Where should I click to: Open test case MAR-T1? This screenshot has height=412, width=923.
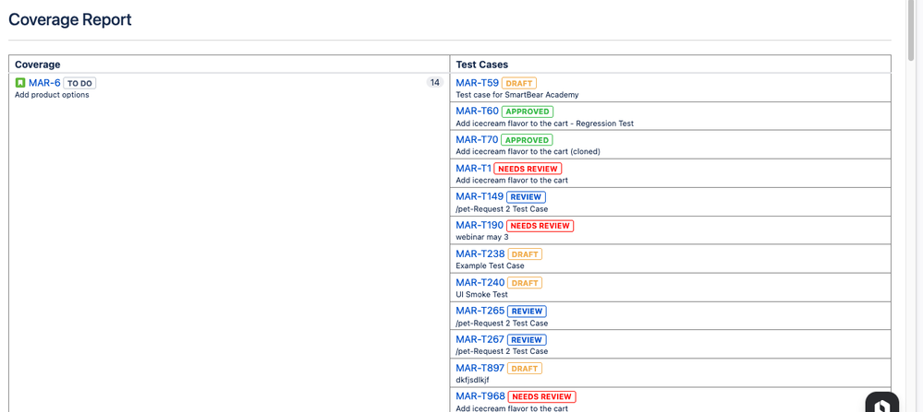tap(473, 169)
